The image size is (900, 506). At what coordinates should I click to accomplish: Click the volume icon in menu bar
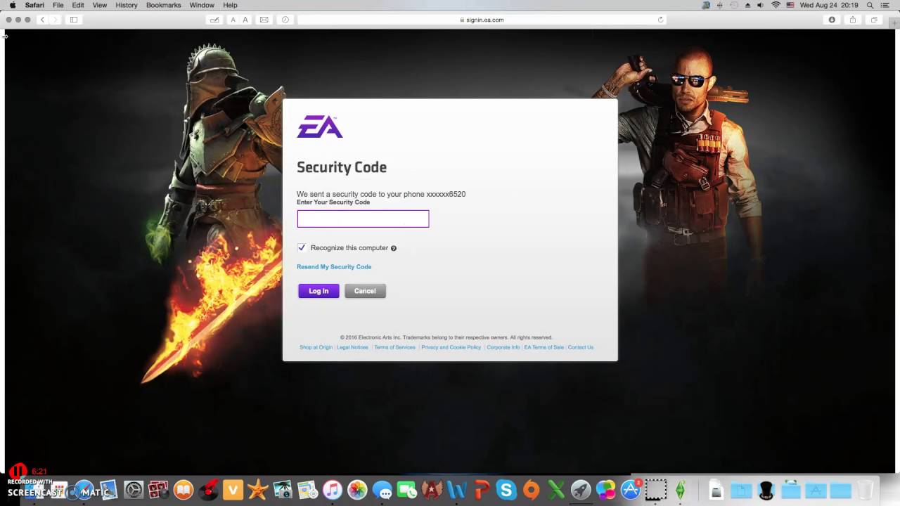(761, 5)
